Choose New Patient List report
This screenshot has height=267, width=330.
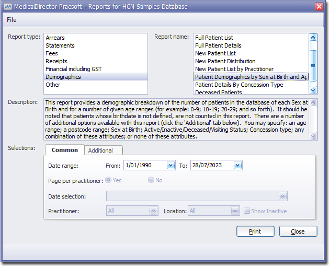251,53
